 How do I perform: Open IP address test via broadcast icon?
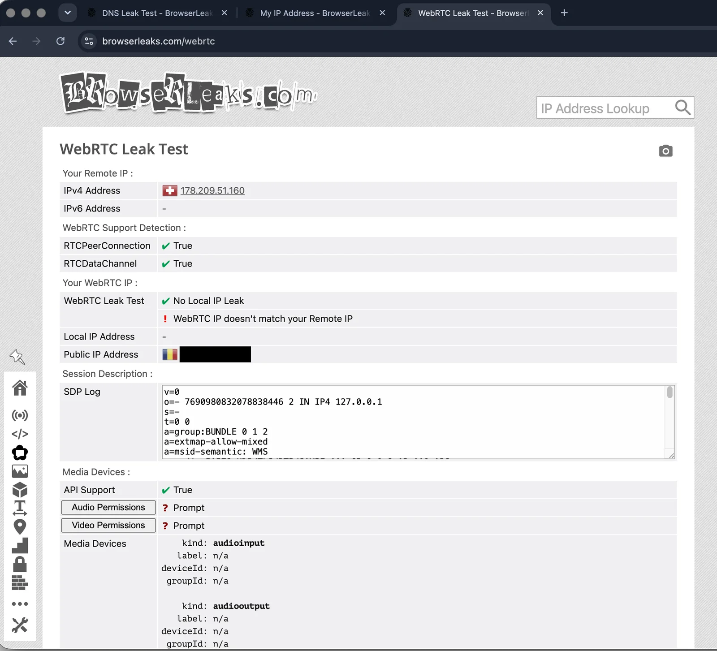[x=20, y=415]
